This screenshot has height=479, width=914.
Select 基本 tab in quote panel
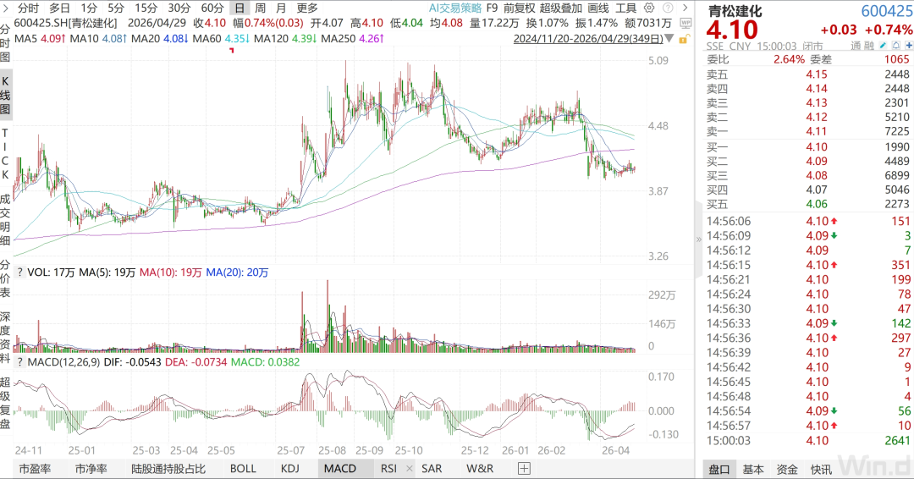pyautogui.click(x=753, y=469)
